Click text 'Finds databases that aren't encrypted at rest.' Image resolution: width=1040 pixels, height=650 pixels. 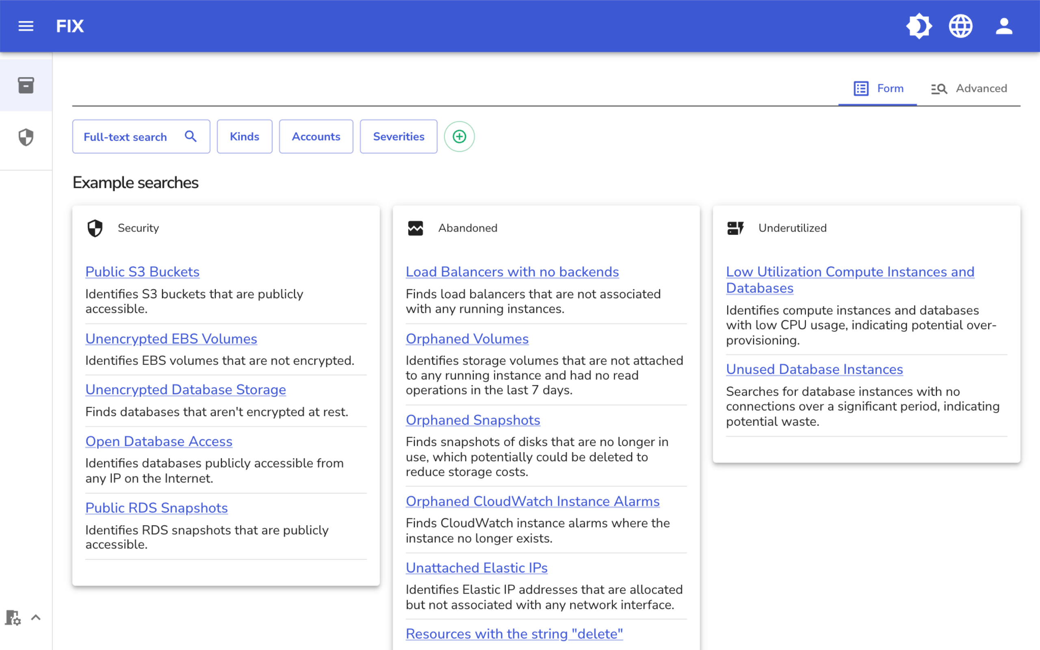click(217, 412)
